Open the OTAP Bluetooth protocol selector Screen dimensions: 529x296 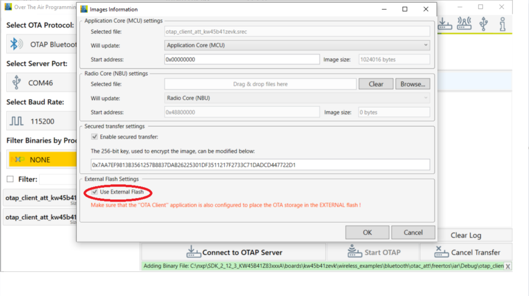coord(42,44)
